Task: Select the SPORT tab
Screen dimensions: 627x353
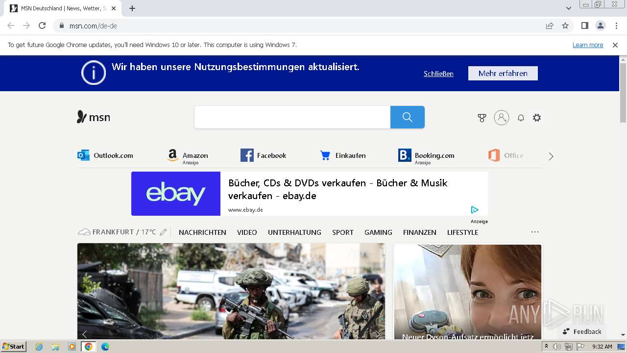Action: 343,232
